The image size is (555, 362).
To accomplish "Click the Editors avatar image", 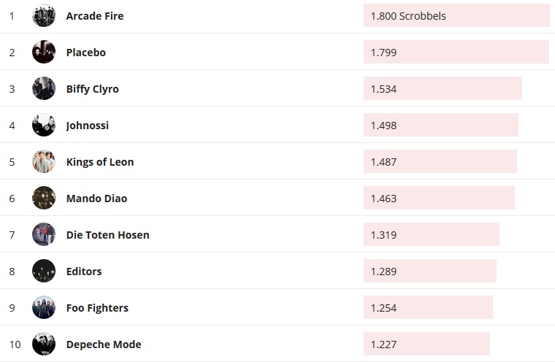I will (x=44, y=271).
